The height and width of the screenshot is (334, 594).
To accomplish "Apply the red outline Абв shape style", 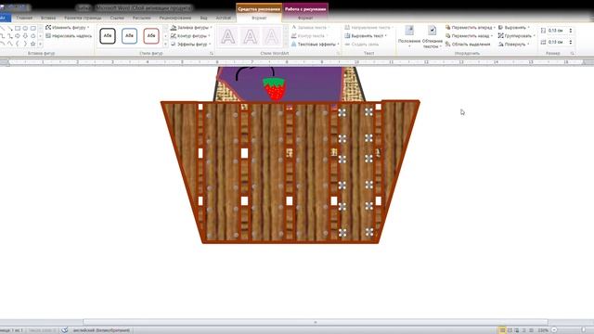I will [x=151, y=36].
